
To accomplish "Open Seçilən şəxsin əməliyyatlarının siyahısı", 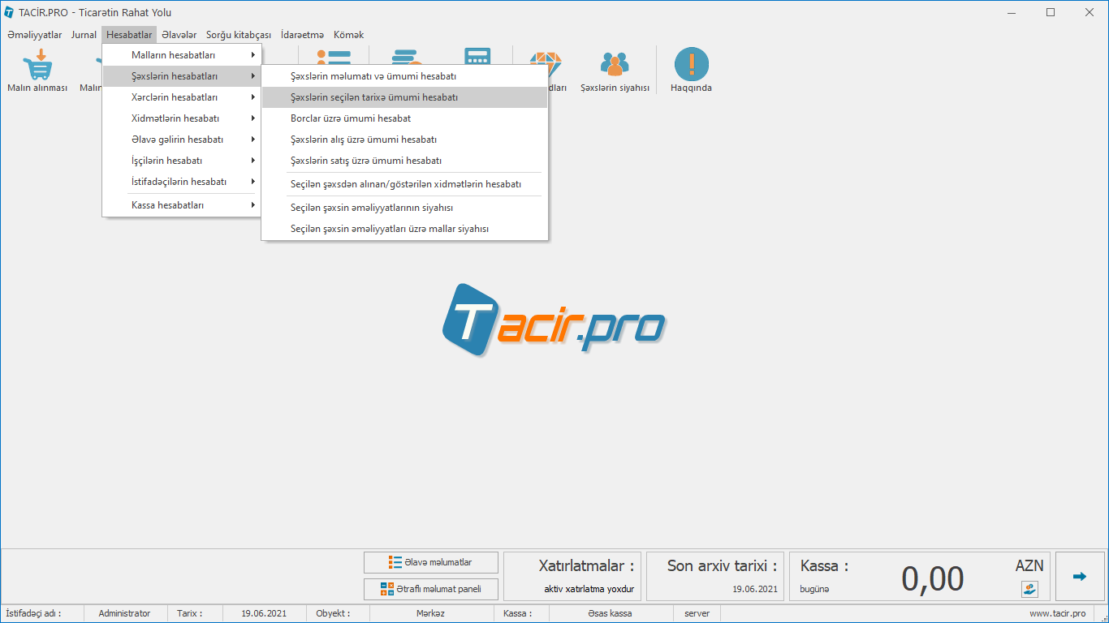I will coord(372,208).
